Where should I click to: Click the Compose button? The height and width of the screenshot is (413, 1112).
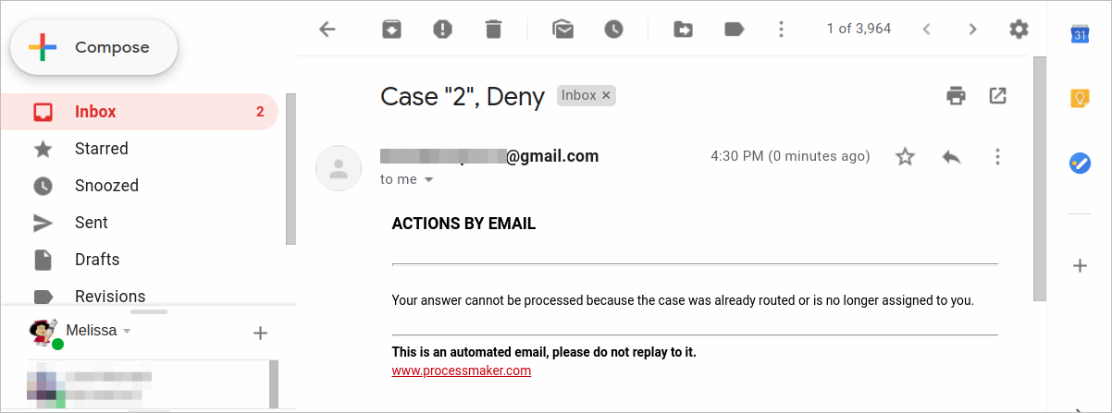(93, 47)
